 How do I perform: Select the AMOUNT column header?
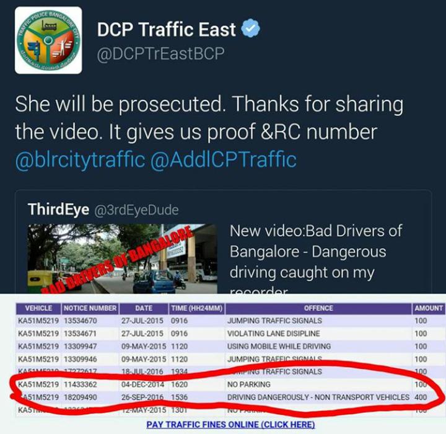[429, 308]
